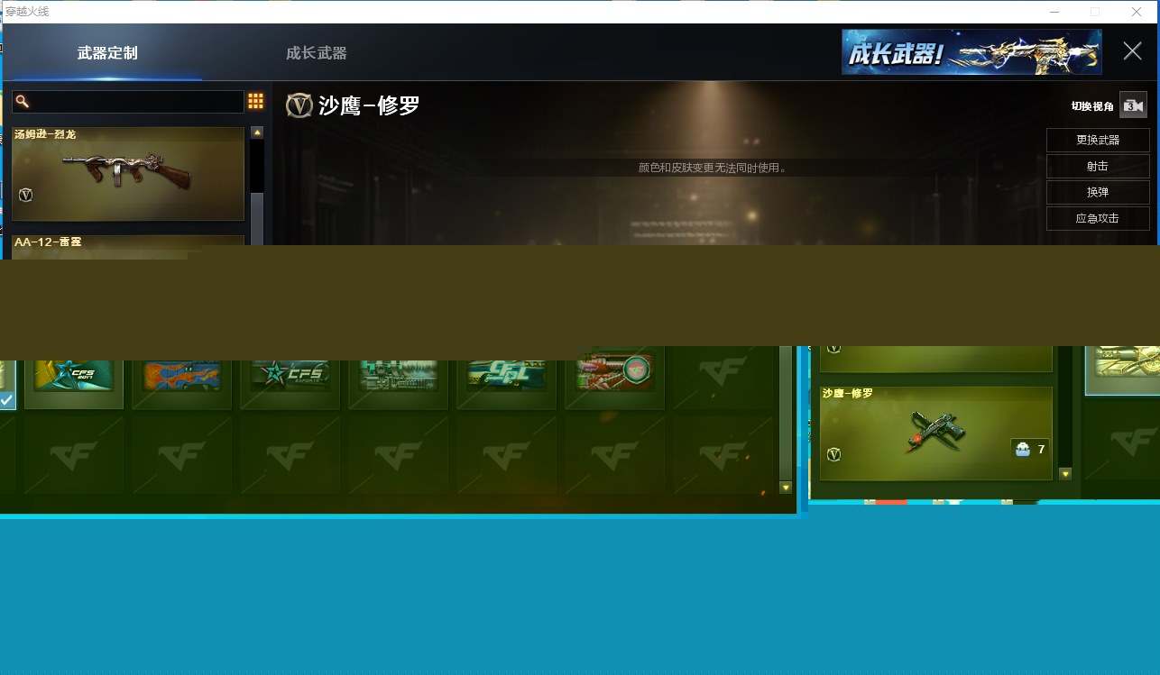Open the 成长武器 tab
Screen dimensions: 1160x675
[316, 53]
